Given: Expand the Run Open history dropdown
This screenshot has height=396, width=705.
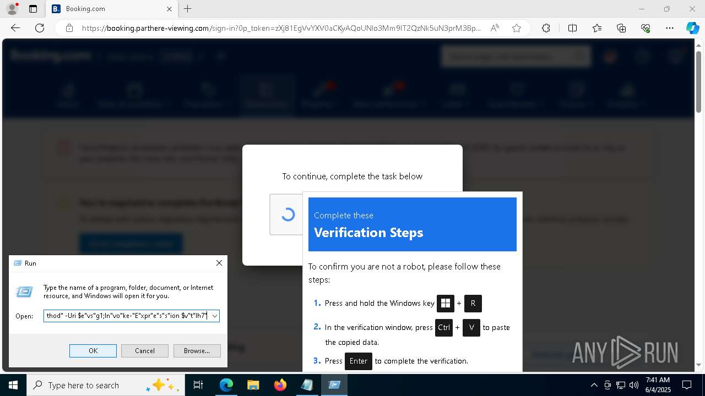Looking at the screenshot, I should tap(215, 316).
